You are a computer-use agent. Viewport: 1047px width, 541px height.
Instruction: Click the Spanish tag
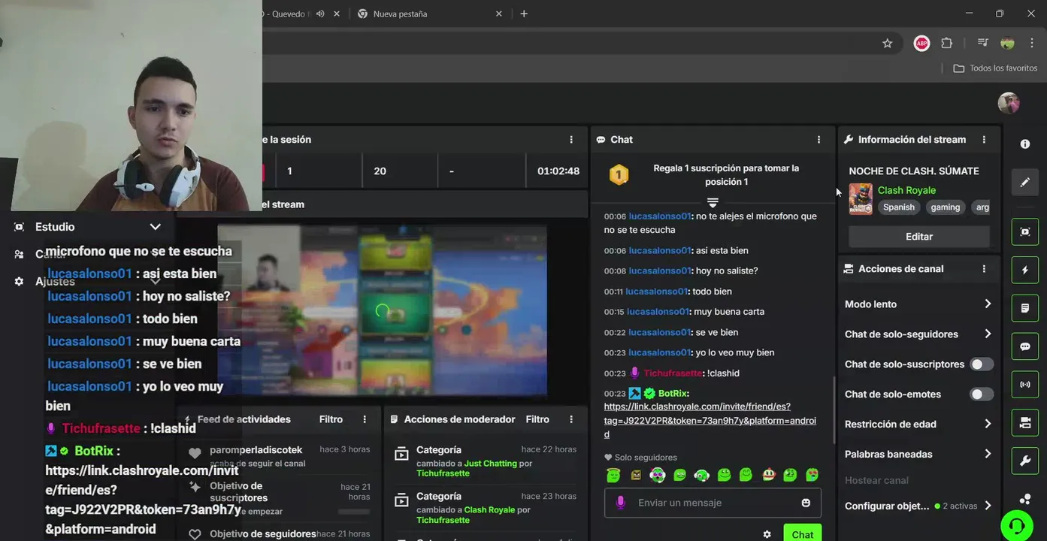[899, 207]
